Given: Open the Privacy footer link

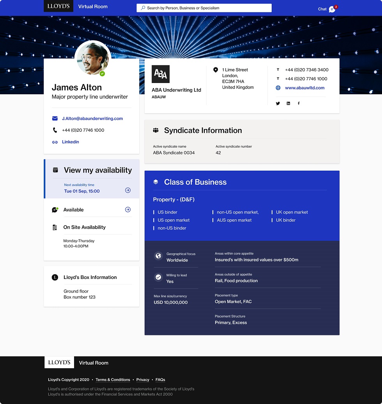Looking at the screenshot, I should 143,380.
